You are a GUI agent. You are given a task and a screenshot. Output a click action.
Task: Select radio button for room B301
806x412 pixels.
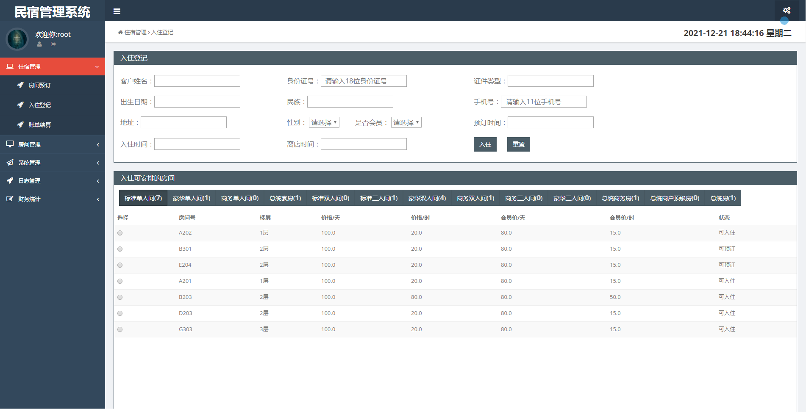[x=120, y=249]
